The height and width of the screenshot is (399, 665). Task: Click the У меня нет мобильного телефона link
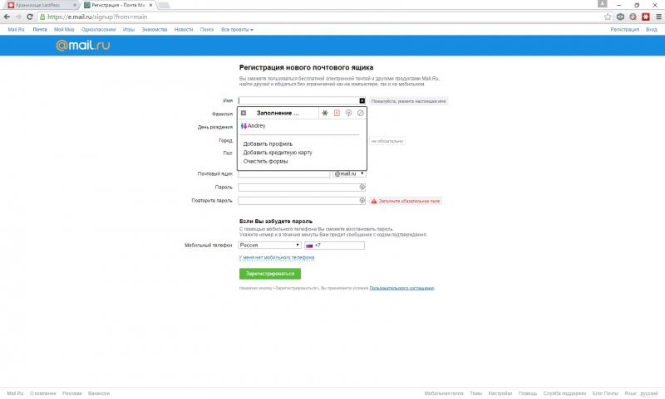coord(276,257)
